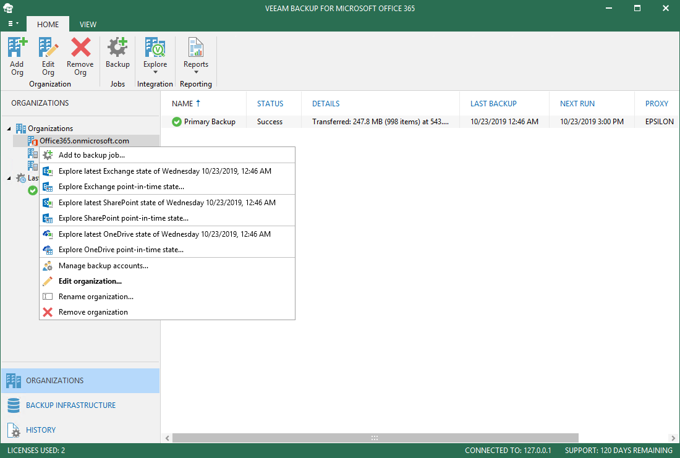Open the ORGANIZATIONS navigation section
Image resolution: width=680 pixels, height=458 pixels.
pyautogui.click(x=80, y=380)
